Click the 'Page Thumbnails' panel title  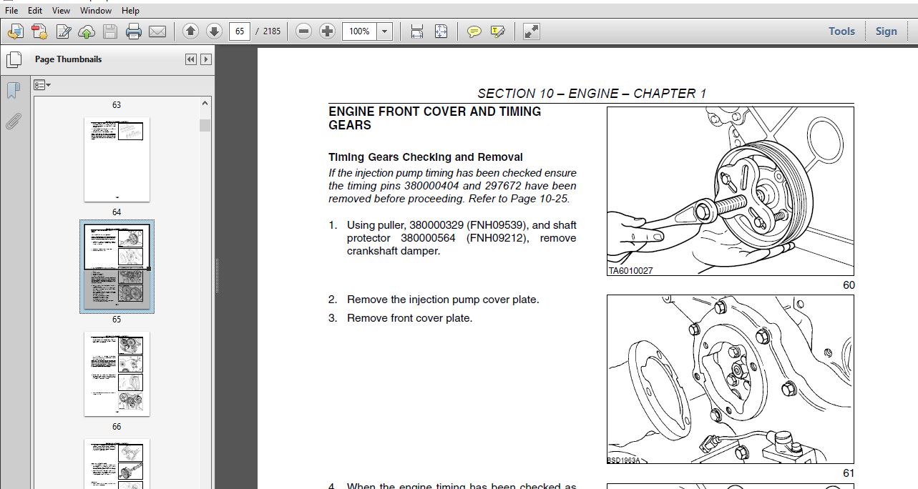[x=68, y=59]
